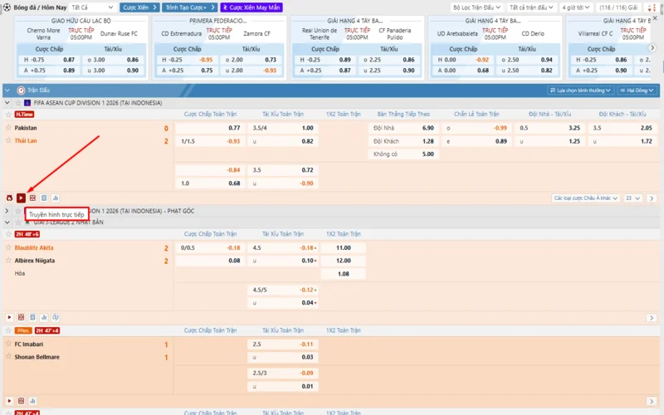Star the FC Imabari team

pos(8,344)
